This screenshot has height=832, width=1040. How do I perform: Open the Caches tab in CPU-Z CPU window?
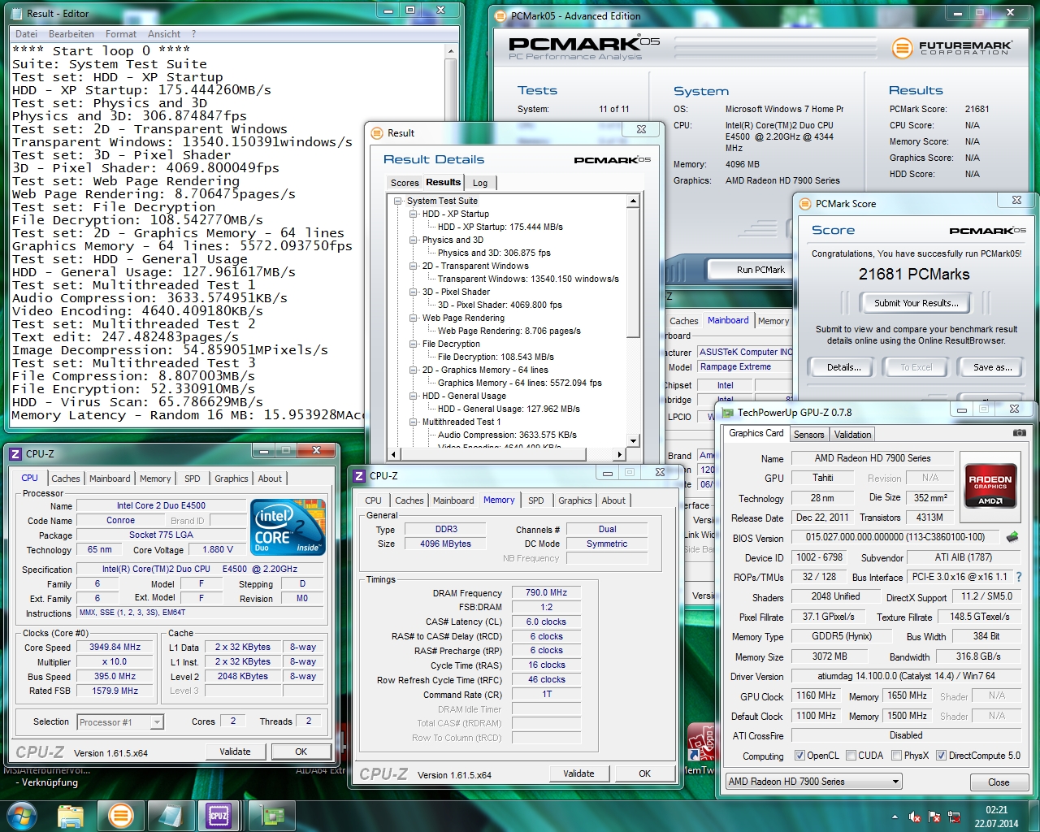66,479
